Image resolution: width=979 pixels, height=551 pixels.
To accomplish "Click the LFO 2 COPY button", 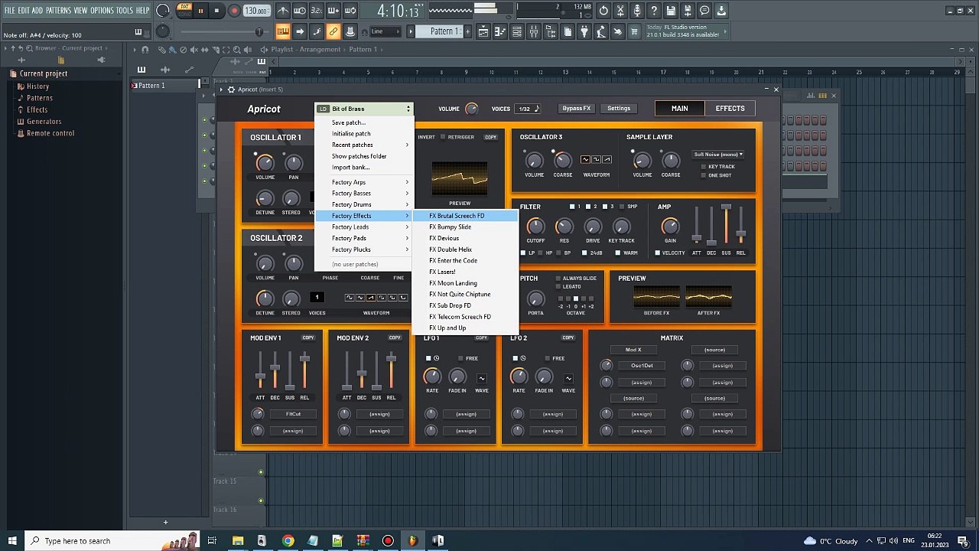I will coord(568,337).
